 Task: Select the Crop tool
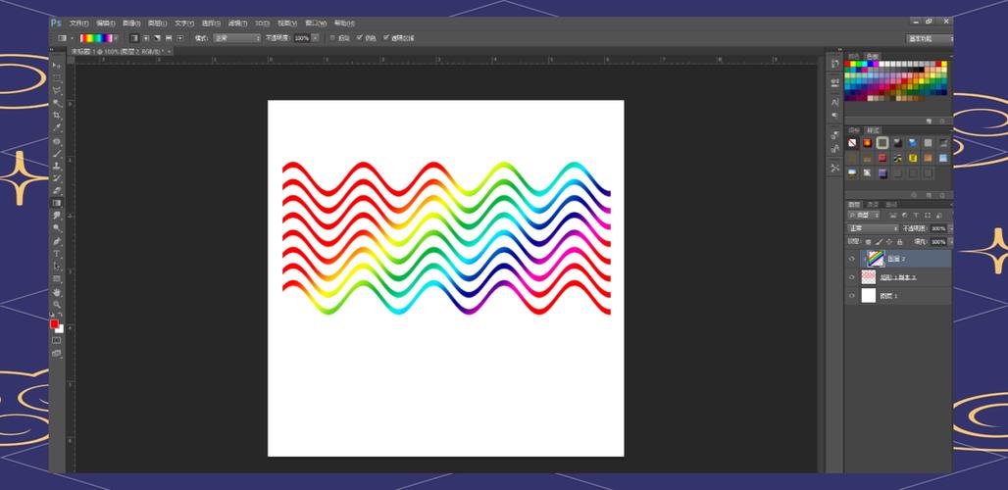point(57,116)
